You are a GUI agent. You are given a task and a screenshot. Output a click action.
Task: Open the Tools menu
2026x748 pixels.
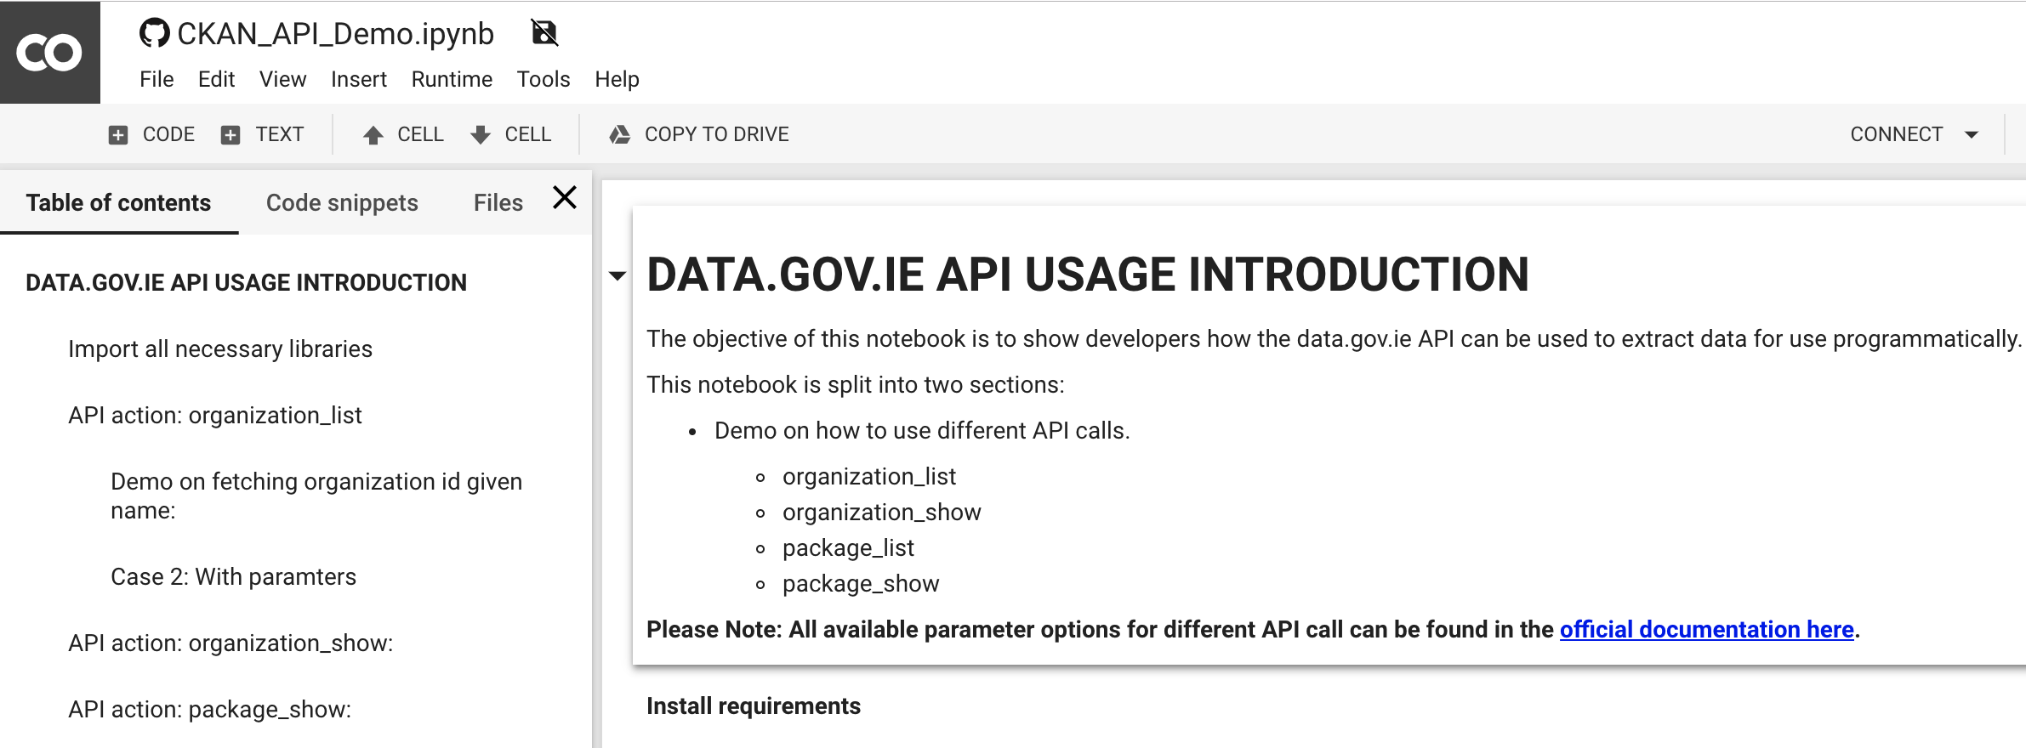click(543, 79)
